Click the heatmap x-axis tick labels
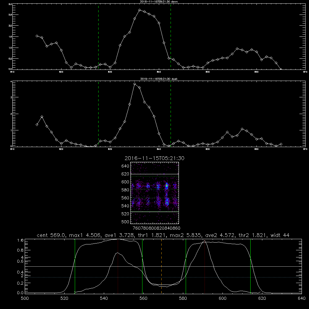The width and height of the screenshot is (309, 309). click(156, 228)
